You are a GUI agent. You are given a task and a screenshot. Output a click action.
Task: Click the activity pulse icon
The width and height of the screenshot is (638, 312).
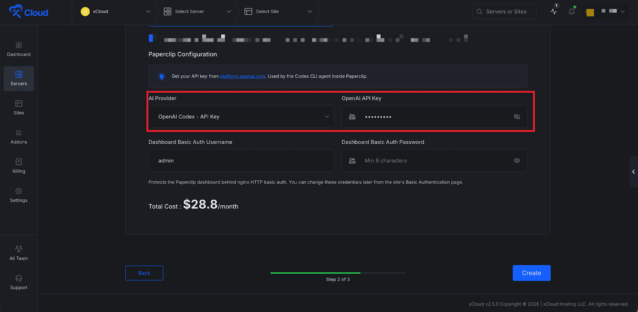coord(554,12)
